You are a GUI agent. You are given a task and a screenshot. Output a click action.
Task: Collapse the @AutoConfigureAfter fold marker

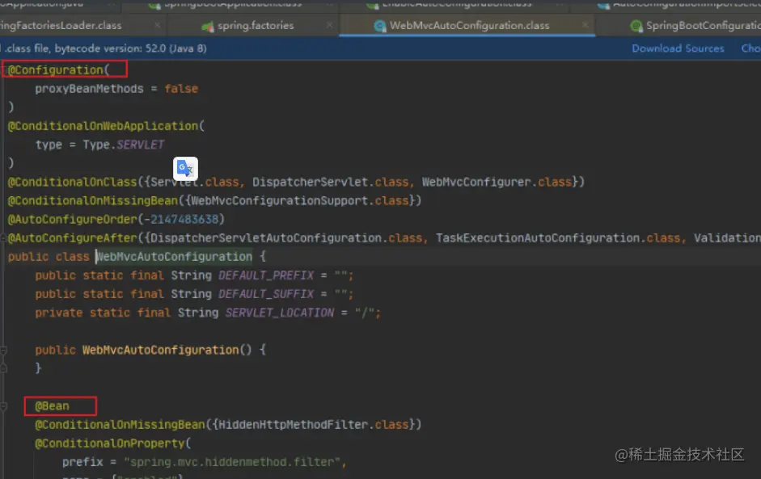(x=3, y=238)
